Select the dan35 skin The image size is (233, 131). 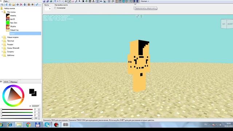(x=12, y=19)
